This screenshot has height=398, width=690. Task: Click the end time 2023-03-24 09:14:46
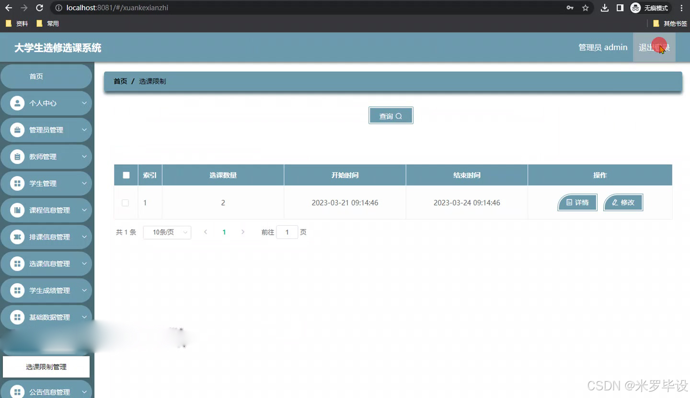point(467,203)
